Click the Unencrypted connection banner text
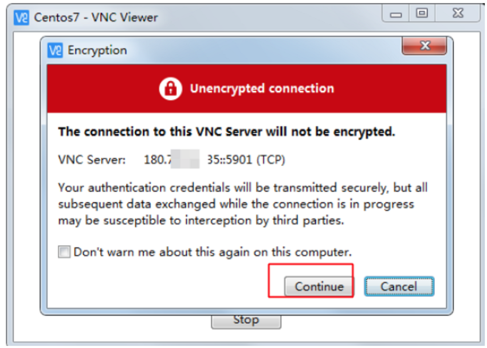The image size is (487, 348). 262,89
